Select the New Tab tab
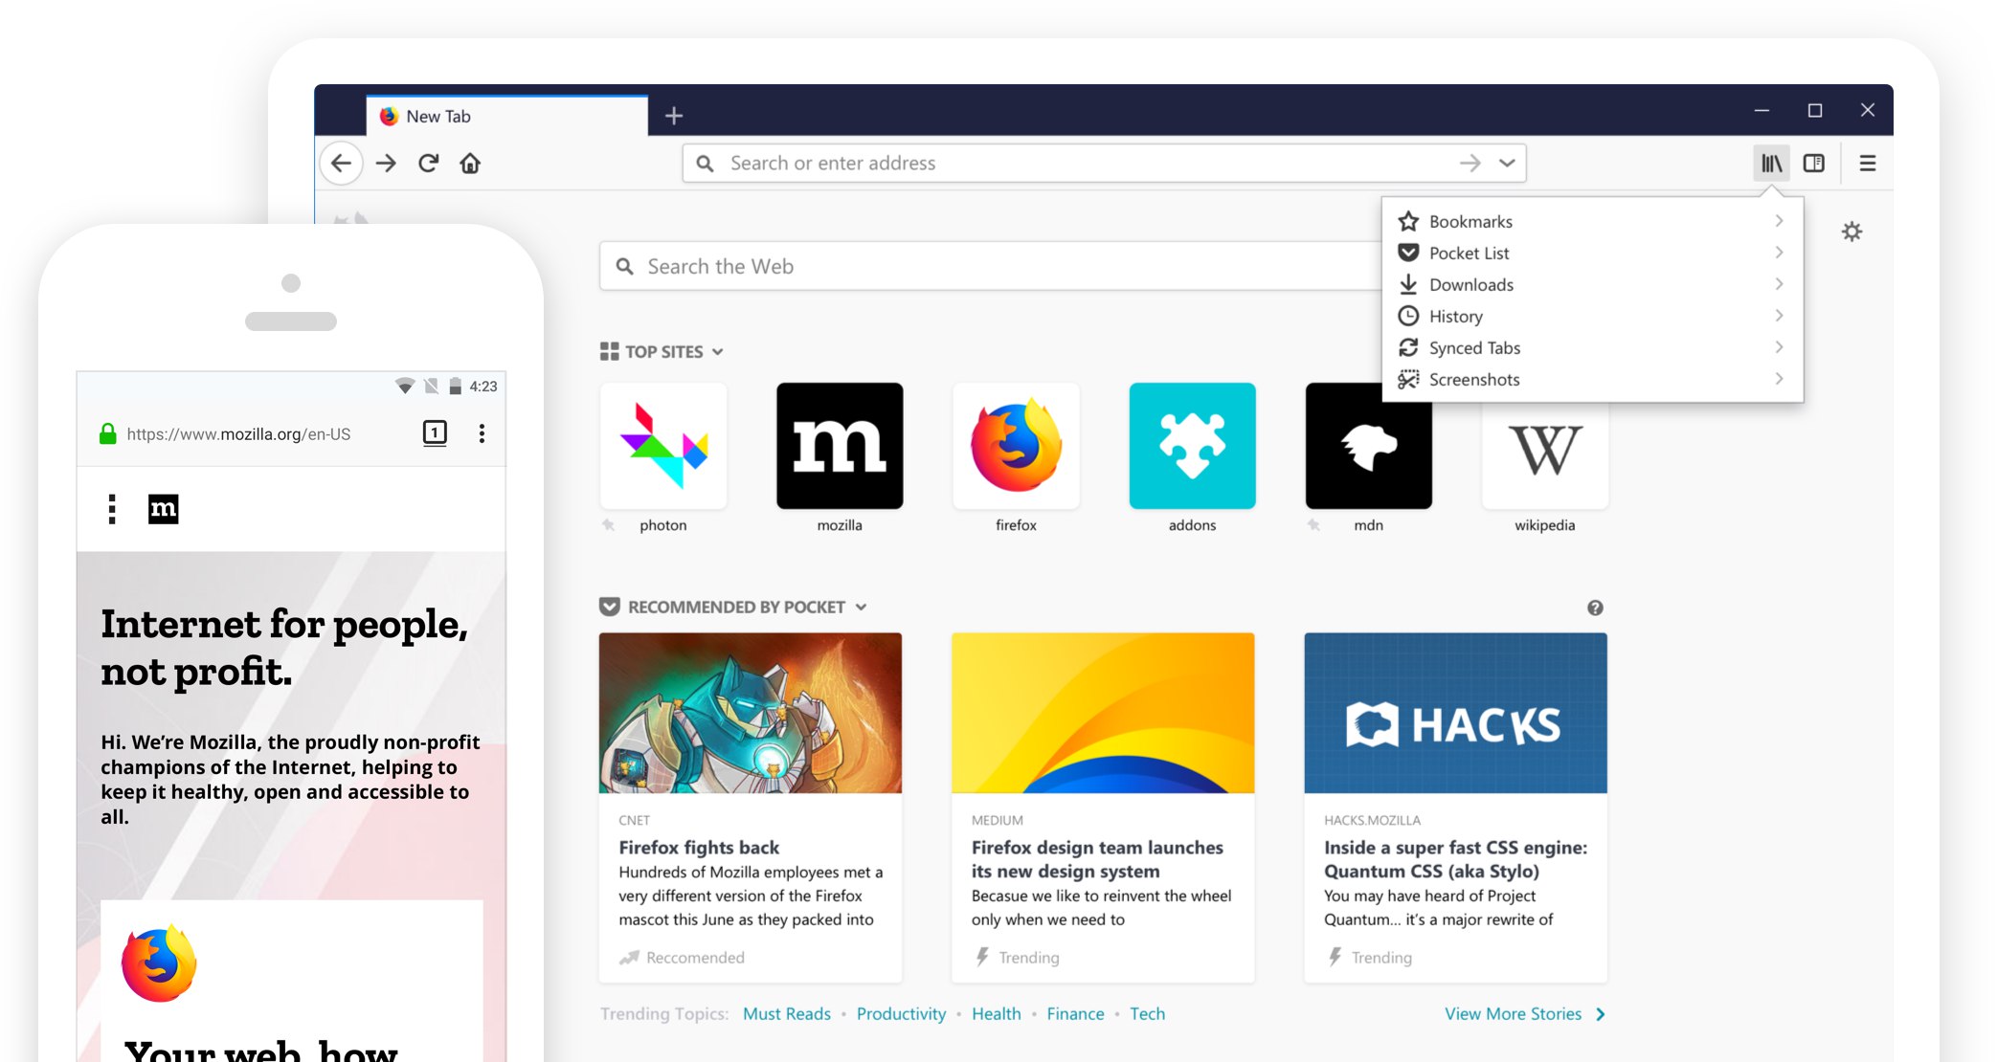This screenshot has height=1062, width=1997. pos(507,116)
